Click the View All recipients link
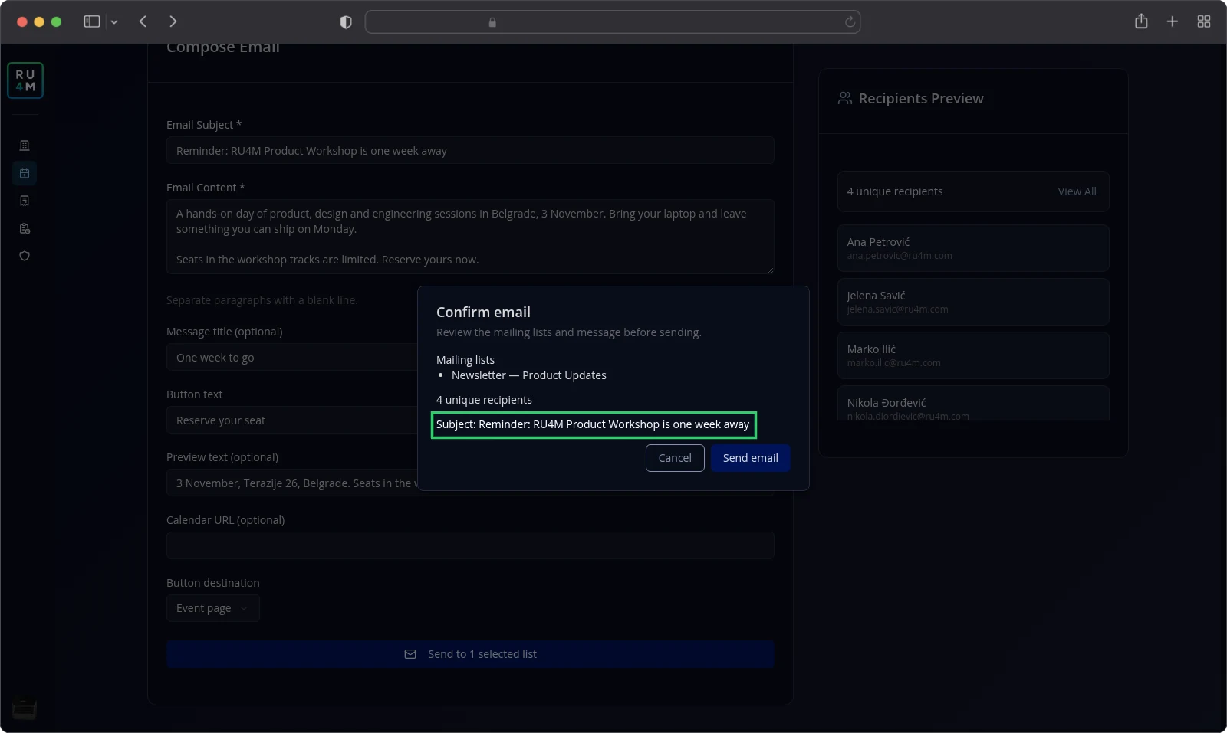 tap(1077, 191)
